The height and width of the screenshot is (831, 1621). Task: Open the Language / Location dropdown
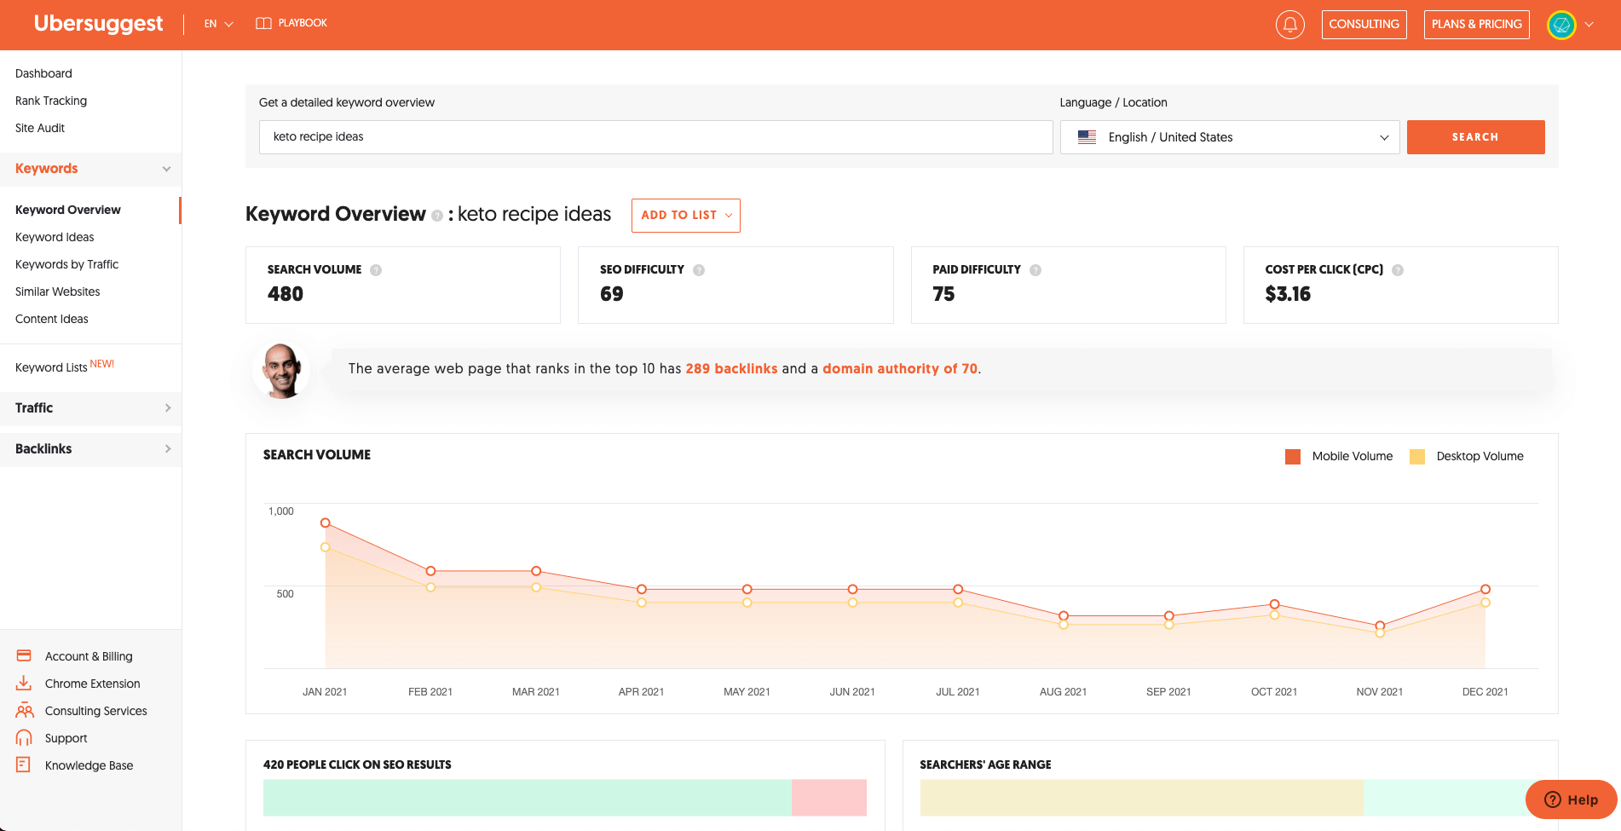1229,137
